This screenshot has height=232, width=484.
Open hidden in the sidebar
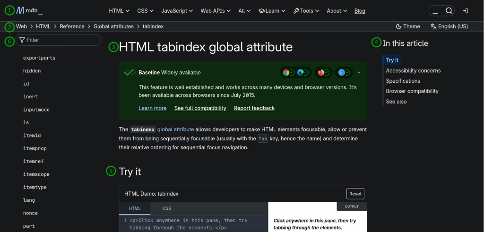pos(32,71)
